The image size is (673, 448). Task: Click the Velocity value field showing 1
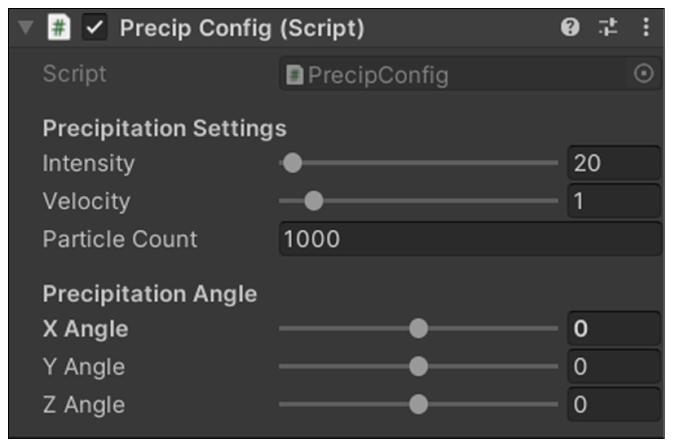(x=614, y=201)
